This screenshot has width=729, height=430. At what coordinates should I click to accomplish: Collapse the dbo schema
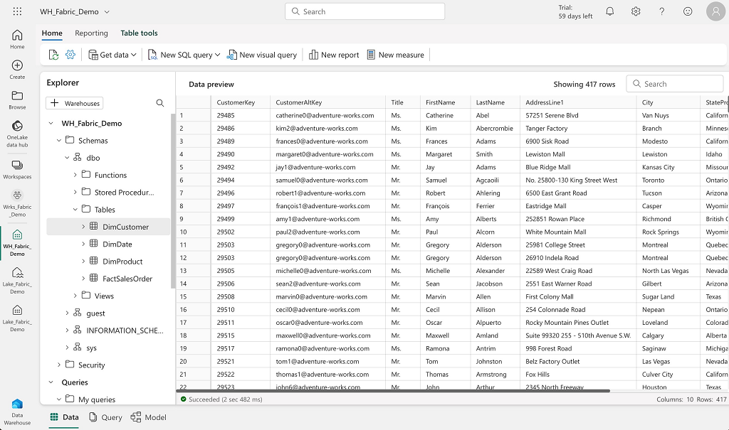point(68,157)
